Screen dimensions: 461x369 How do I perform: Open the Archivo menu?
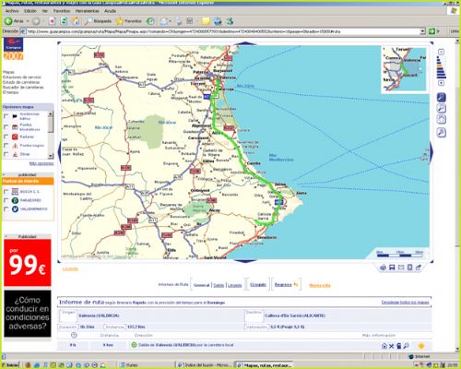pos(12,11)
